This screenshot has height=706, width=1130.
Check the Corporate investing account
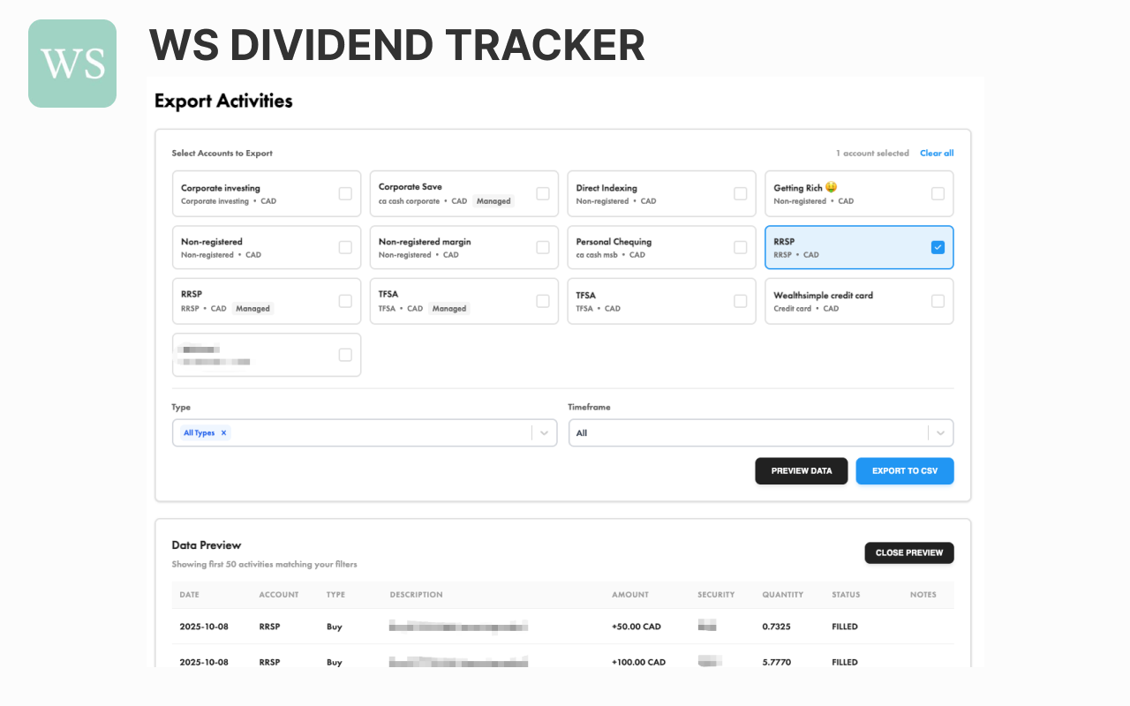click(x=345, y=193)
